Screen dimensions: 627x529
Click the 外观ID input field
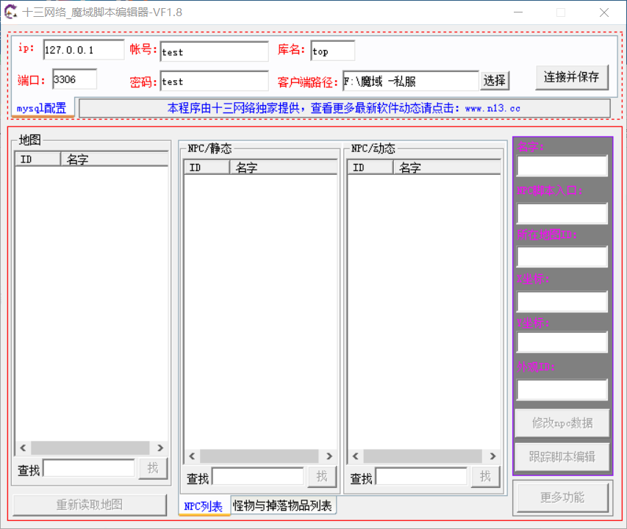coord(562,390)
